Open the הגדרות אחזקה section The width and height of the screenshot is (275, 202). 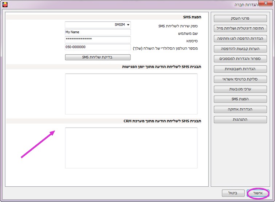[x=240, y=109]
